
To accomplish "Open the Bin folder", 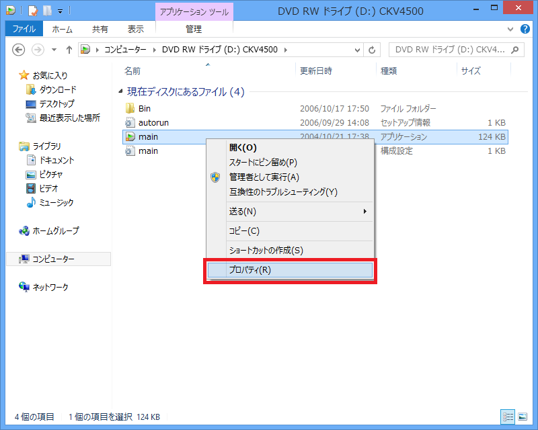I will (x=145, y=108).
